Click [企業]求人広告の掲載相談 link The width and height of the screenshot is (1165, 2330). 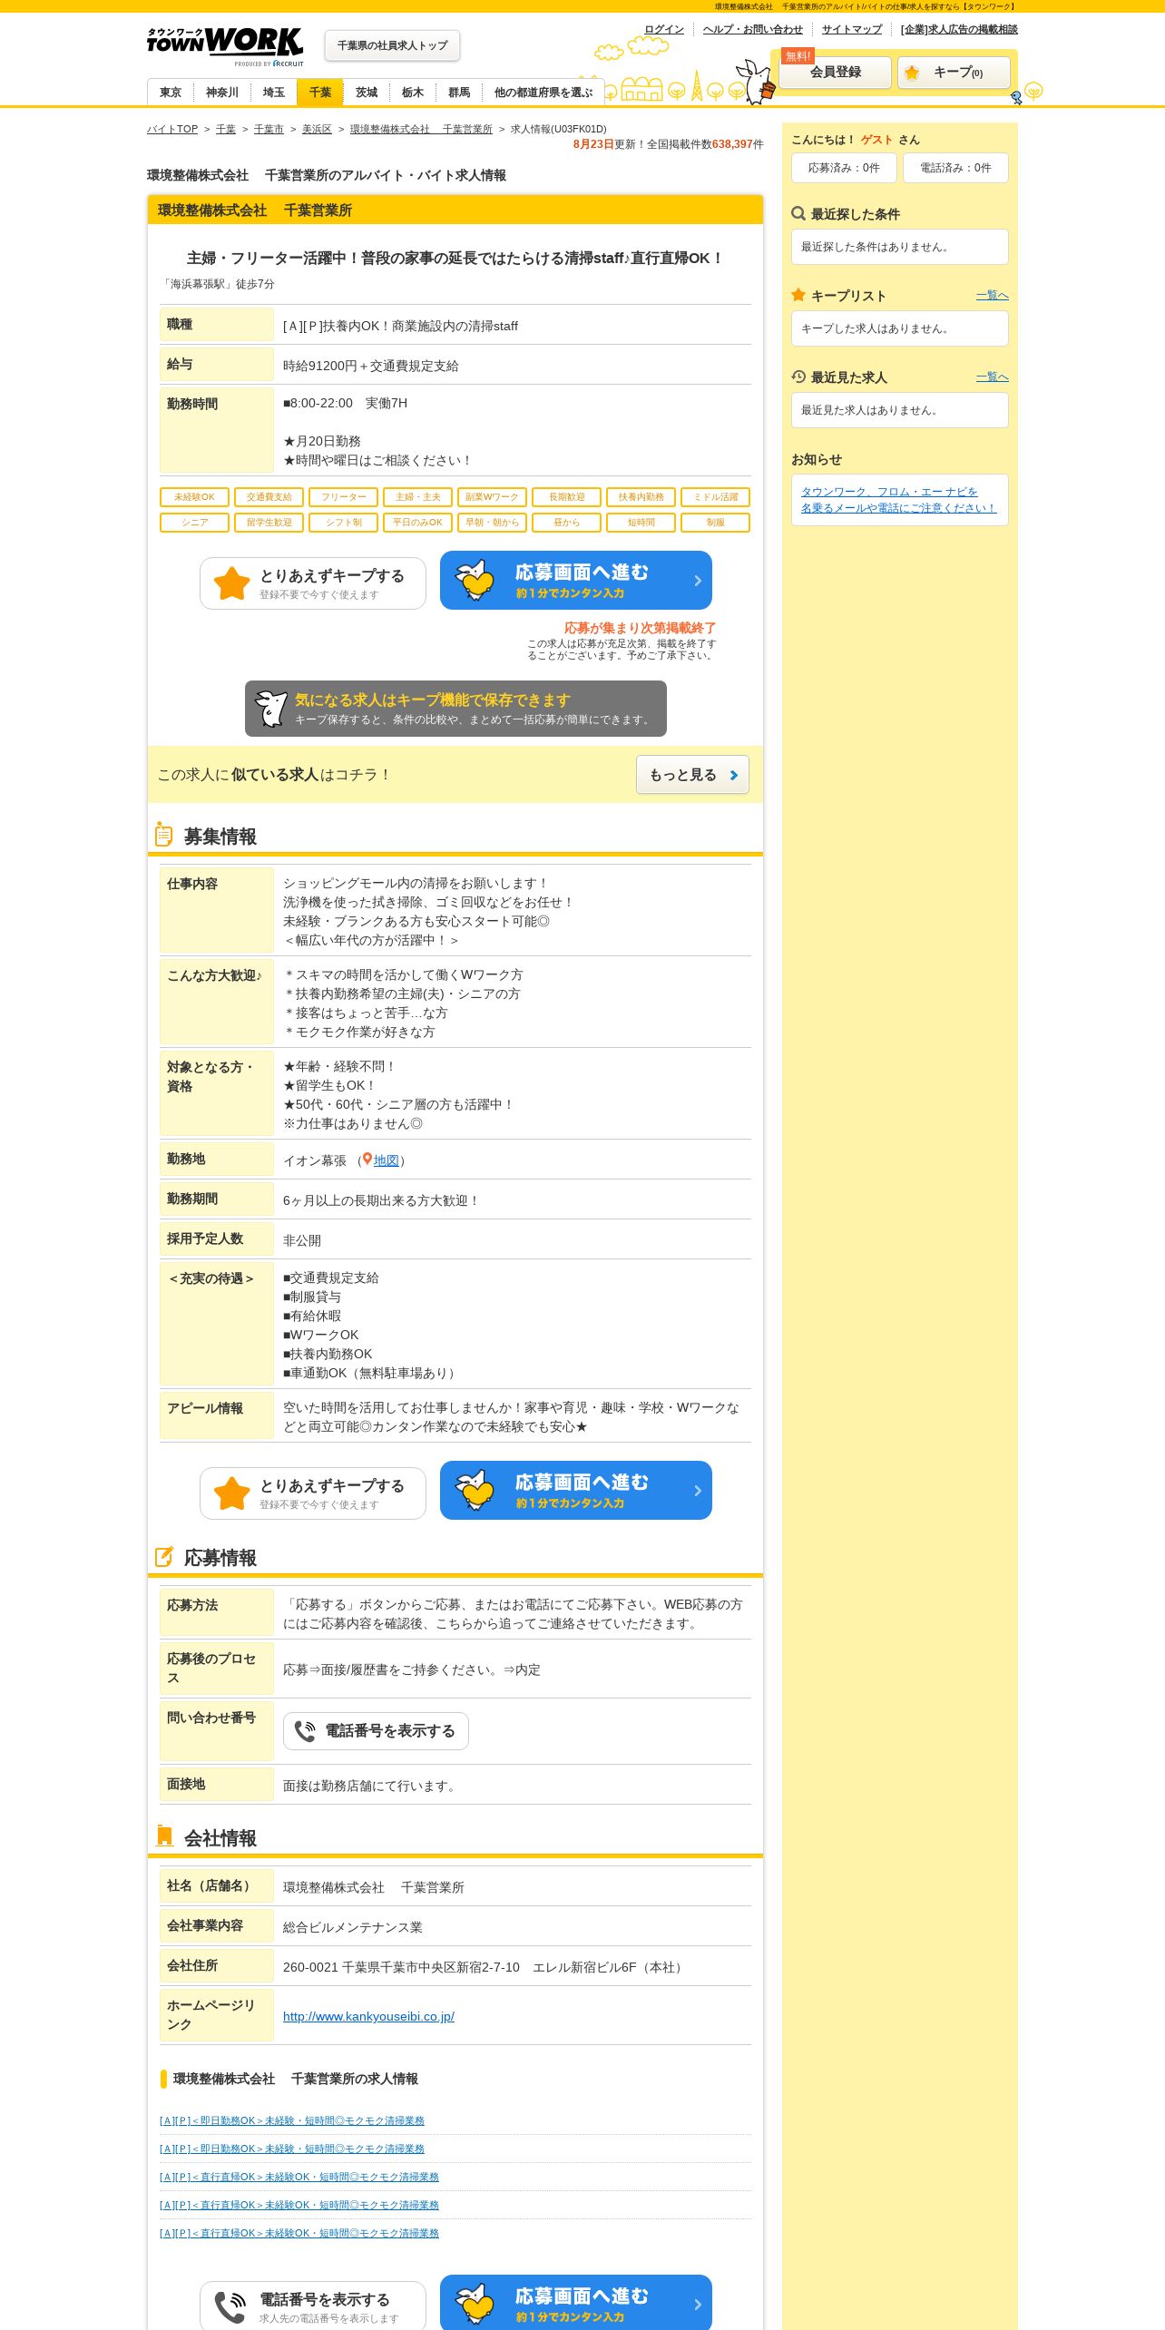click(959, 29)
